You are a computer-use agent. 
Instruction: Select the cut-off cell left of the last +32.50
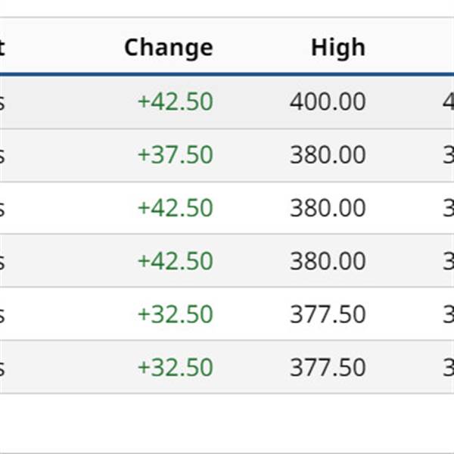(2, 368)
